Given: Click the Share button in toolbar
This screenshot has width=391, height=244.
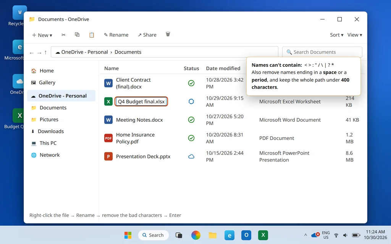Looking at the screenshot, I should [147, 35].
